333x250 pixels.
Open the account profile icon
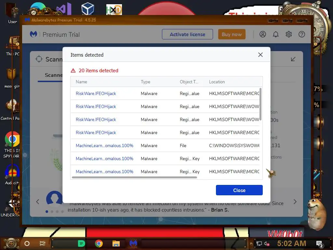(x=263, y=34)
